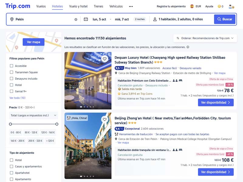Click the ¡Hola, China! badge

[77, 118]
